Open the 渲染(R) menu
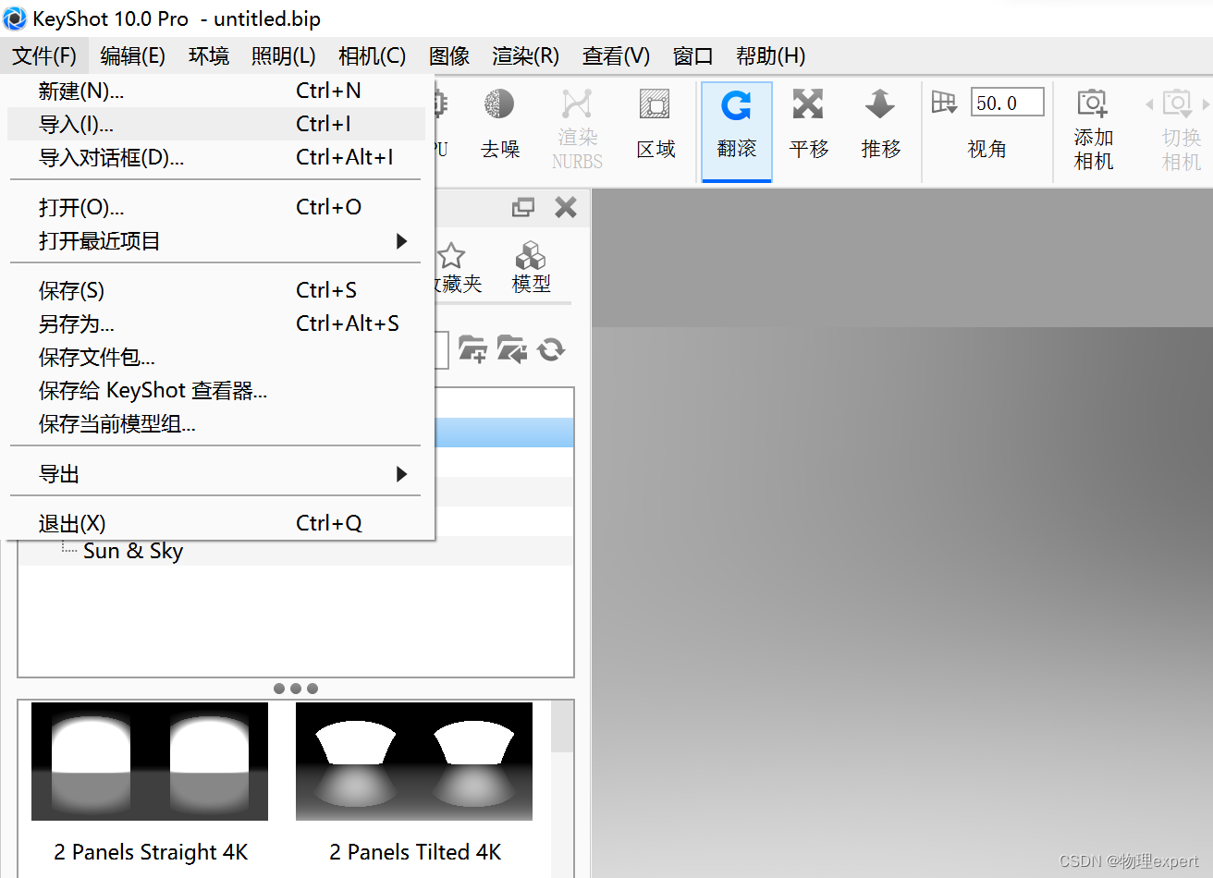 point(525,56)
